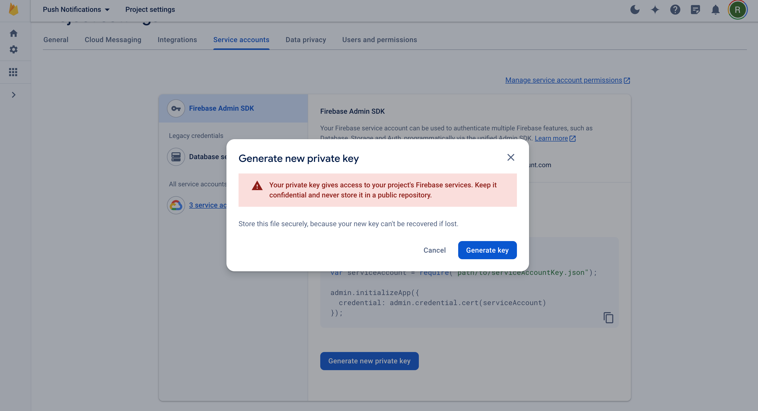Screen dimensions: 758x411
Task: Switch to the Integrations tab
Action: coord(177,40)
